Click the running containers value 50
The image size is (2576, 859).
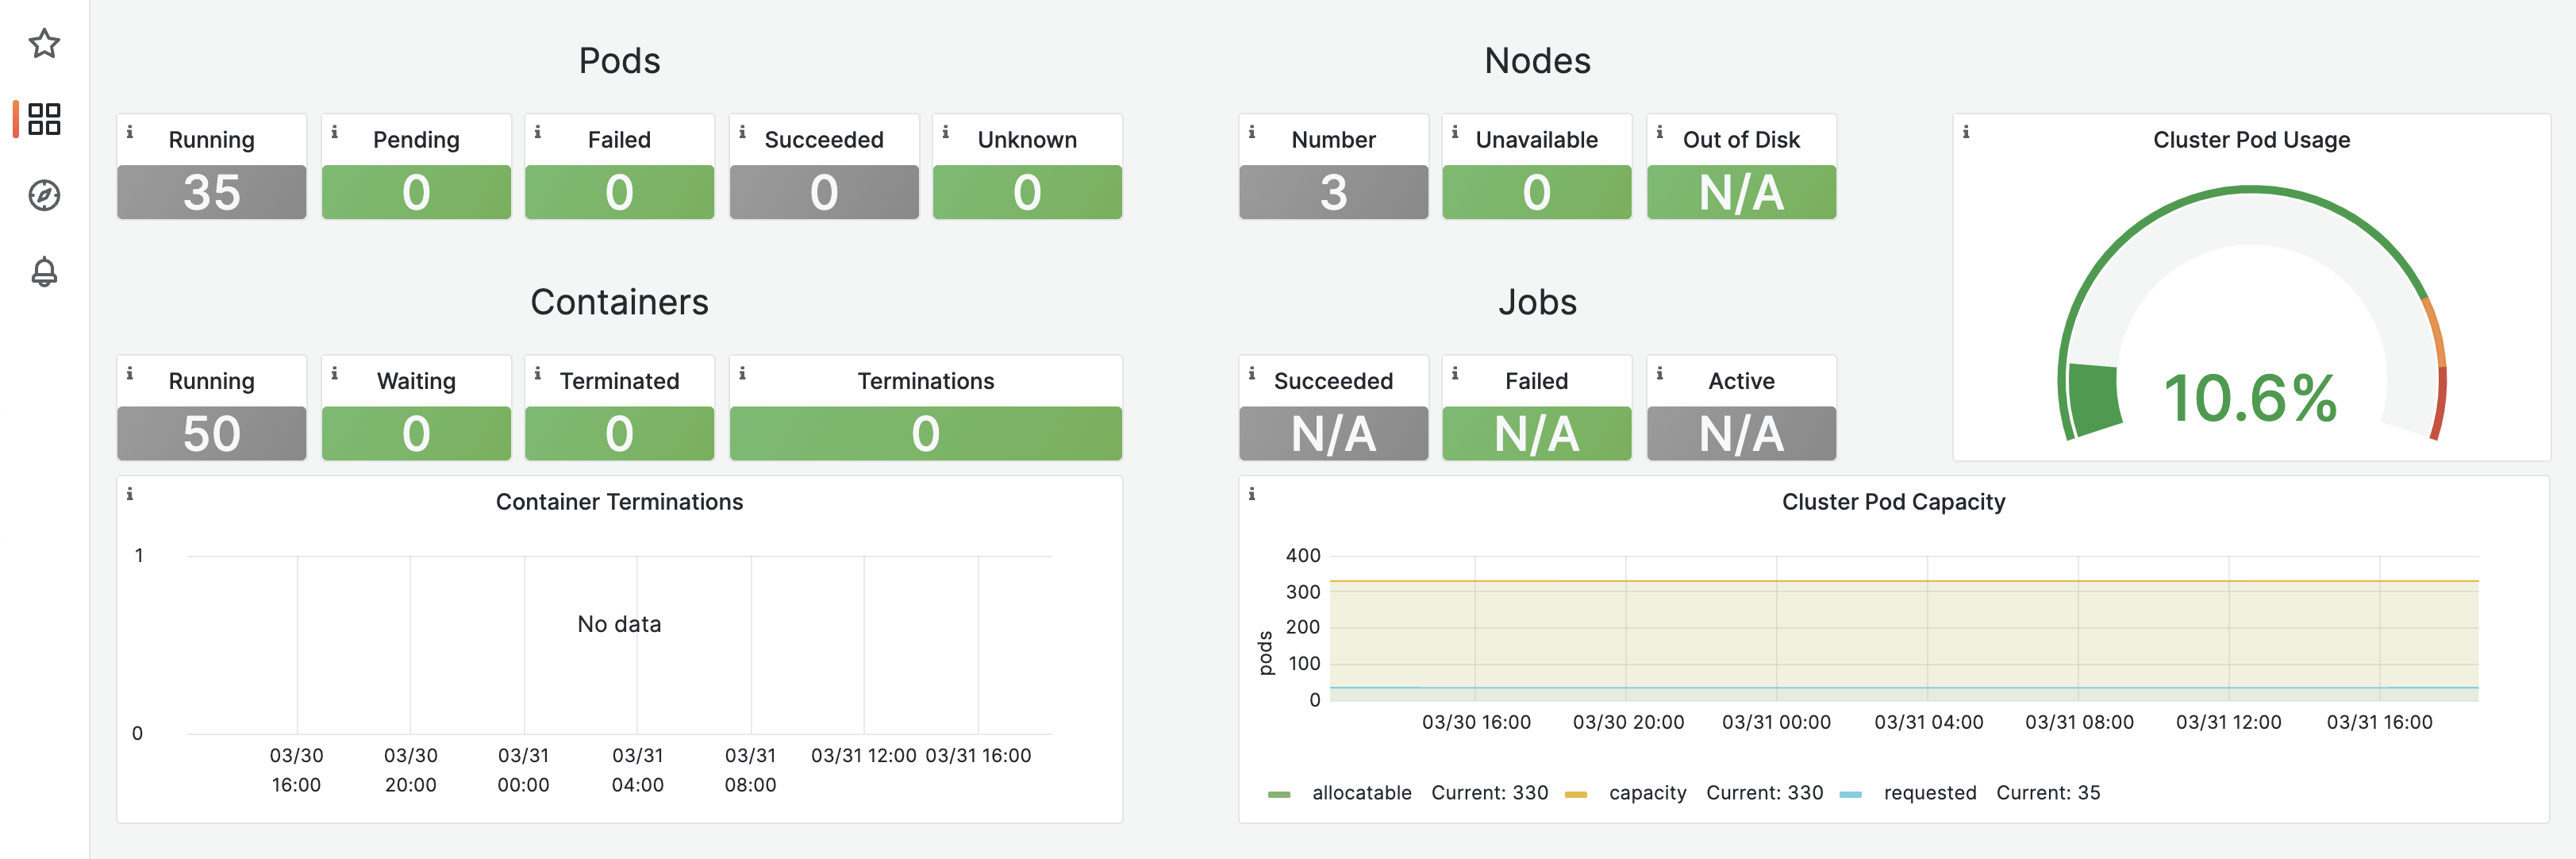pyautogui.click(x=211, y=433)
